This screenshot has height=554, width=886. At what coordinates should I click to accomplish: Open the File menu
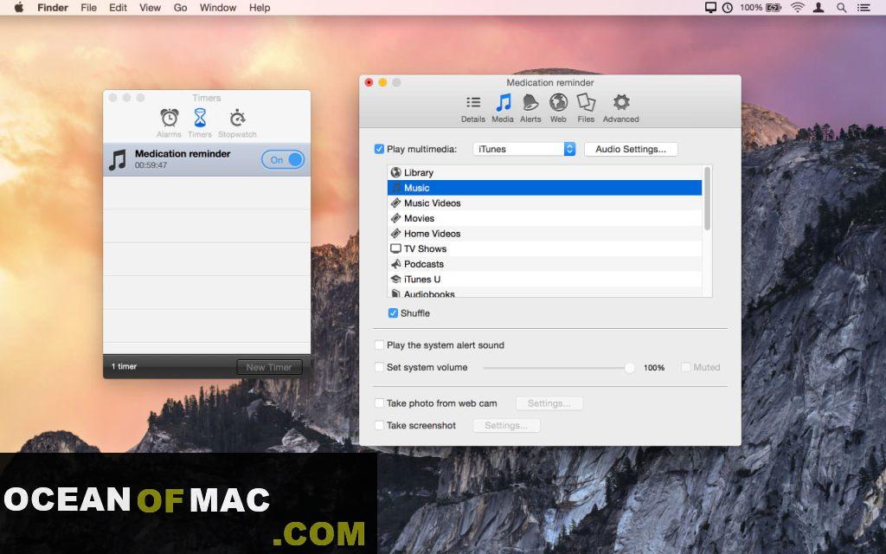click(x=89, y=7)
